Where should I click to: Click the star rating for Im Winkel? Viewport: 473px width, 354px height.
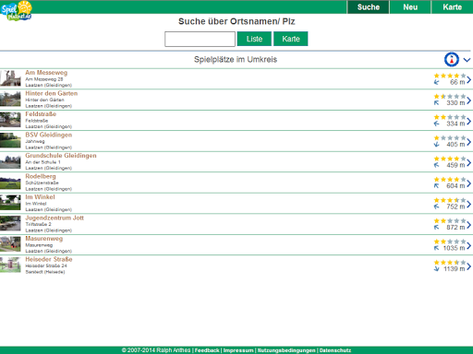tap(450, 200)
